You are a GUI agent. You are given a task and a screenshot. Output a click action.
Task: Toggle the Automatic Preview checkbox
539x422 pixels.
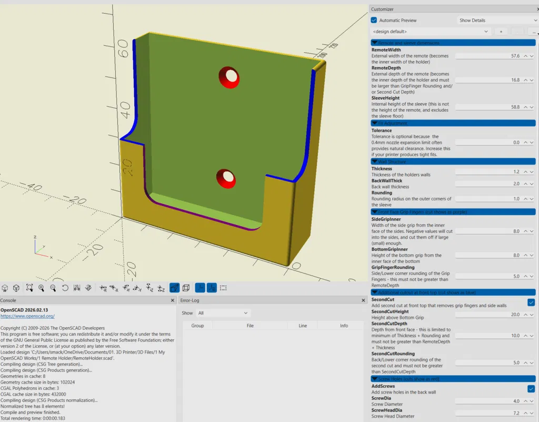(x=374, y=21)
